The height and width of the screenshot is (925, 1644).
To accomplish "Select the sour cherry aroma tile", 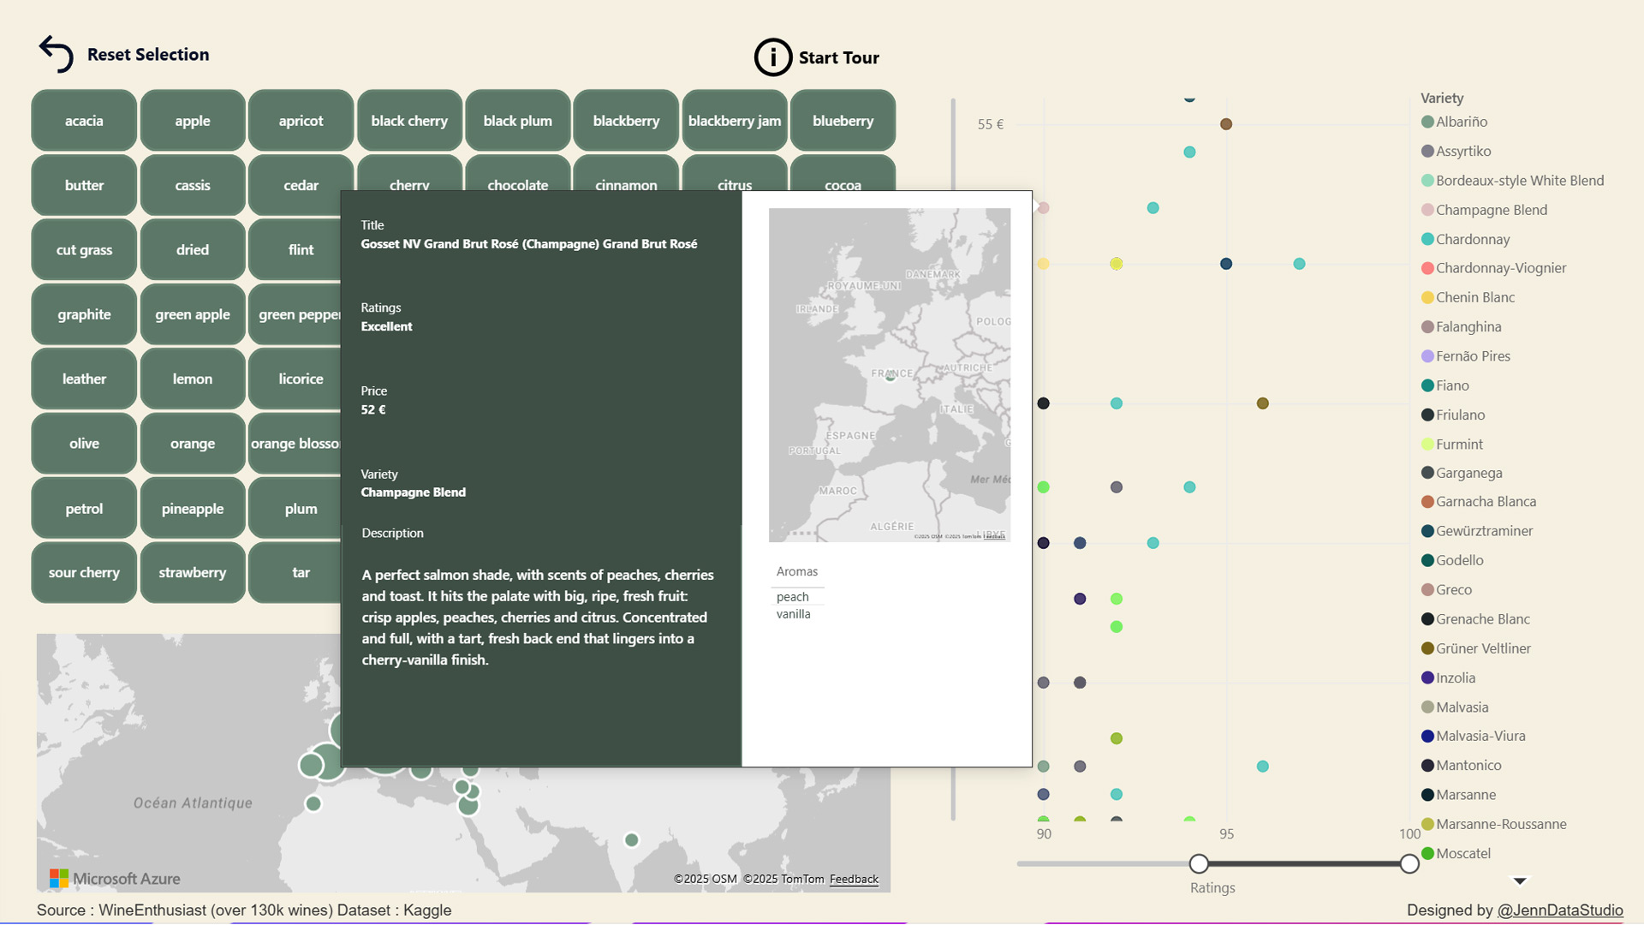I will point(84,573).
